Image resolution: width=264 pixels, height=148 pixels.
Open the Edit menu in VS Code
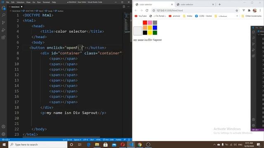pyautogui.click(x=13, y=2)
